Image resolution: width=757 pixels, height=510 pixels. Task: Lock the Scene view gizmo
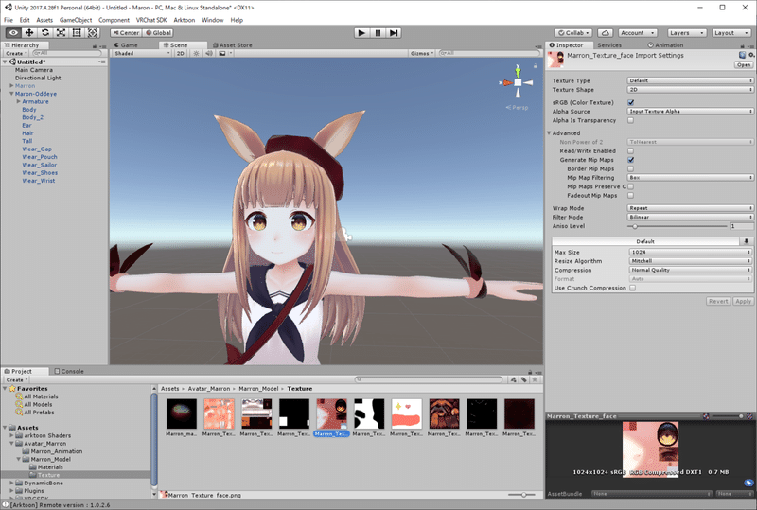[535, 65]
